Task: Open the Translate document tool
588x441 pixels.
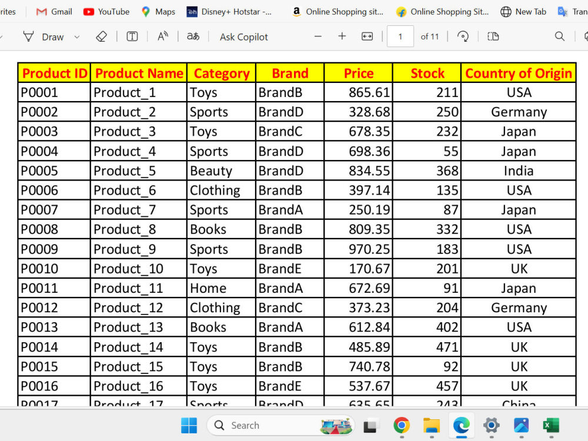Action: 193,36
